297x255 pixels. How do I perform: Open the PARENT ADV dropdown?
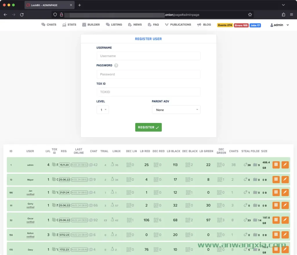point(176,110)
